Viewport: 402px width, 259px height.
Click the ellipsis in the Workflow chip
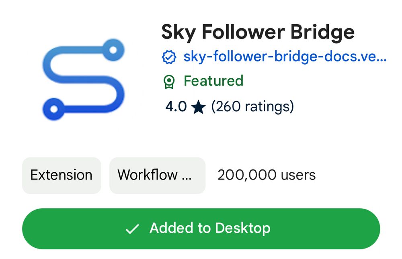click(187, 176)
